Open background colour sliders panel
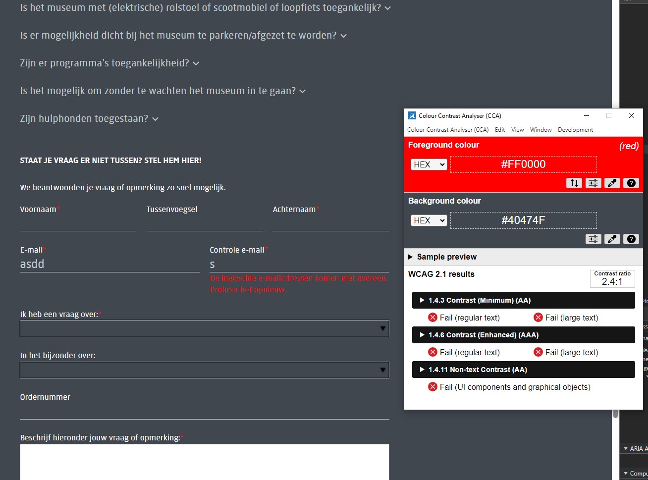 593,239
